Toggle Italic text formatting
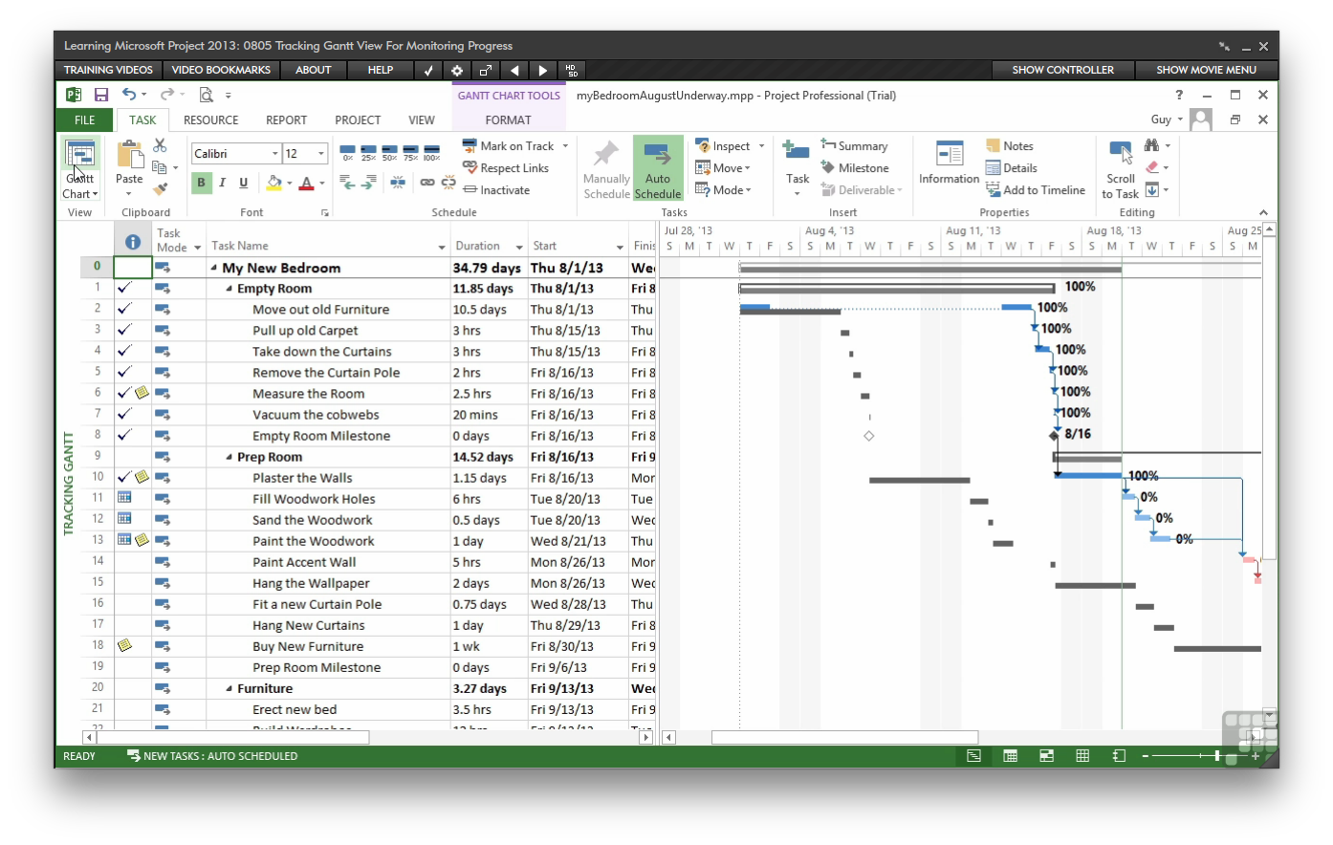1333x845 pixels. pos(222,183)
